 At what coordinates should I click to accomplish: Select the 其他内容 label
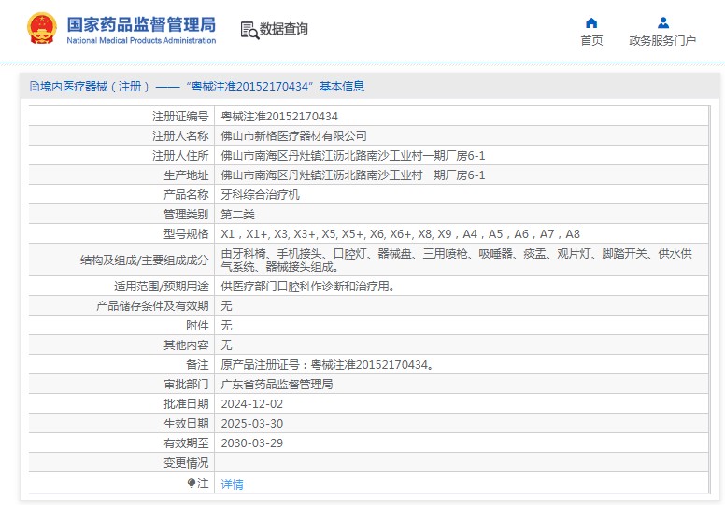pos(186,345)
